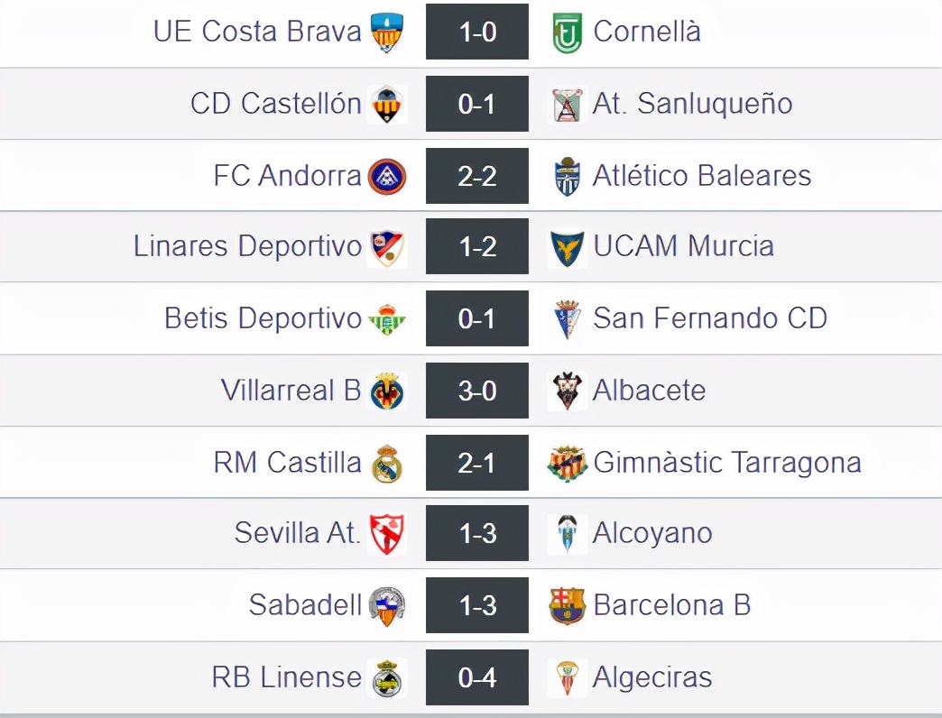Image resolution: width=942 pixels, height=718 pixels.
Task: Click the FC Andorra round crest
Action: click(387, 176)
